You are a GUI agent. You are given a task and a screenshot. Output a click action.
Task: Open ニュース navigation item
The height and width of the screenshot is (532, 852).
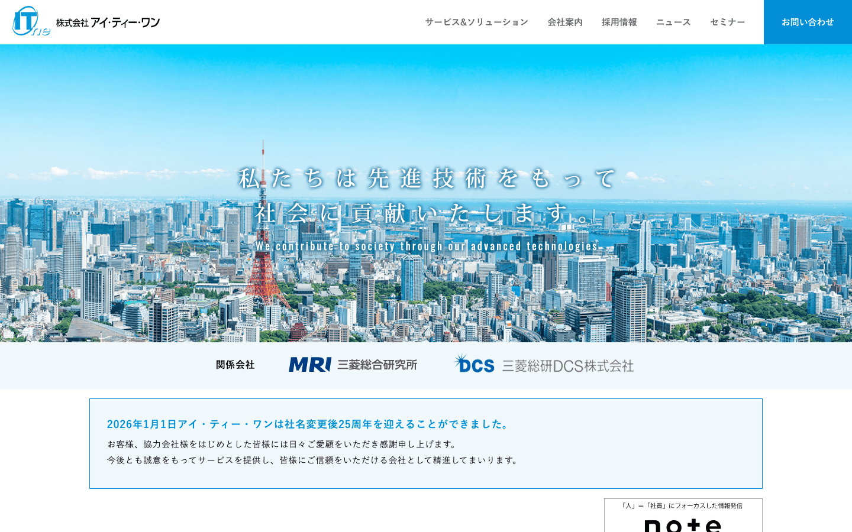click(x=673, y=22)
